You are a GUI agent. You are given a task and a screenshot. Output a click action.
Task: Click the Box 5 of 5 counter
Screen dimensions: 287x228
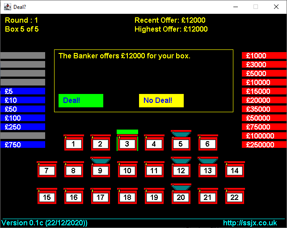coord(22,29)
